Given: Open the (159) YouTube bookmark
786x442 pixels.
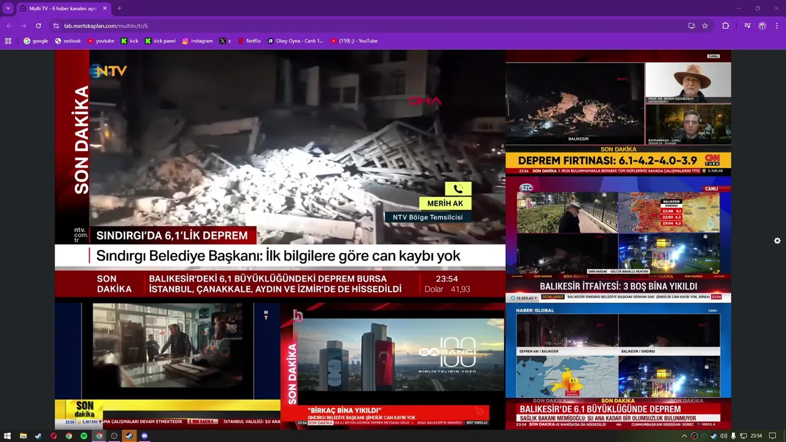Looking at the screenshot, I should point(354,41).
